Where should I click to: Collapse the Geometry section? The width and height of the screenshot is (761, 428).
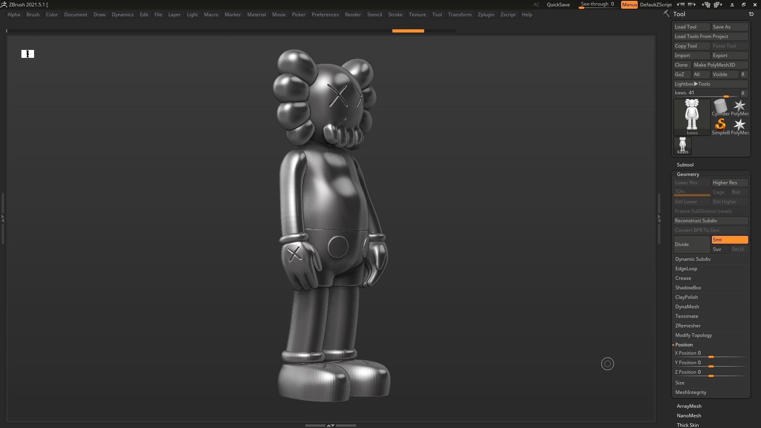688,174
